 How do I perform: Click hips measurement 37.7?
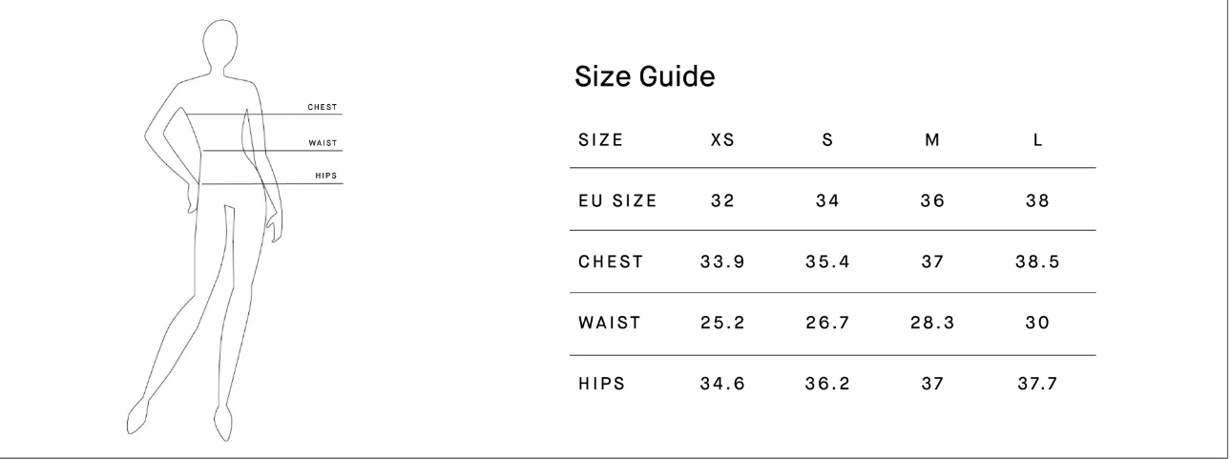(x=1037, y=385)
